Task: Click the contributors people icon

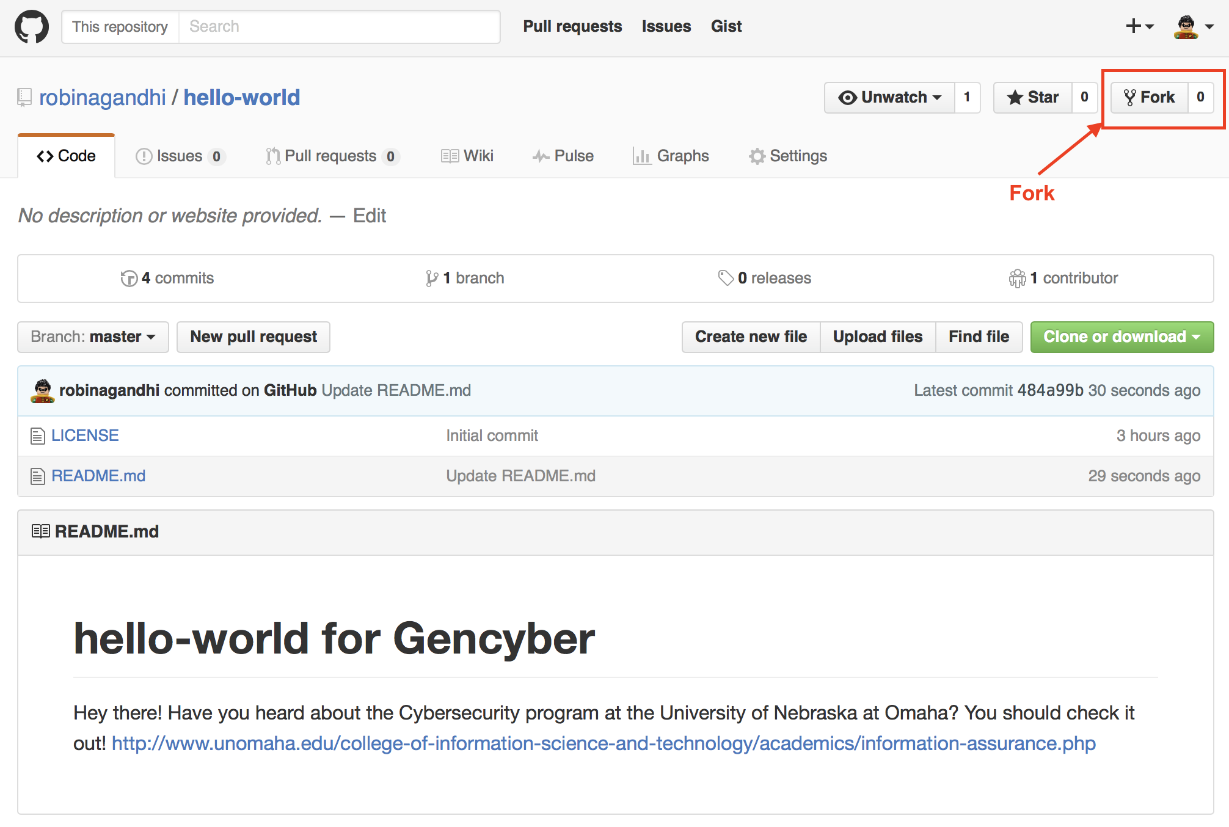Action: tap(1017, 279)
